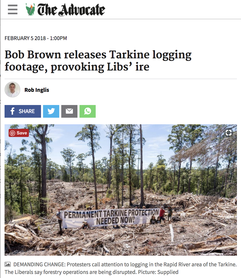The image size is (241, 278).
Task: Click The Advocate title text
Action: click(x=71, y=10)
